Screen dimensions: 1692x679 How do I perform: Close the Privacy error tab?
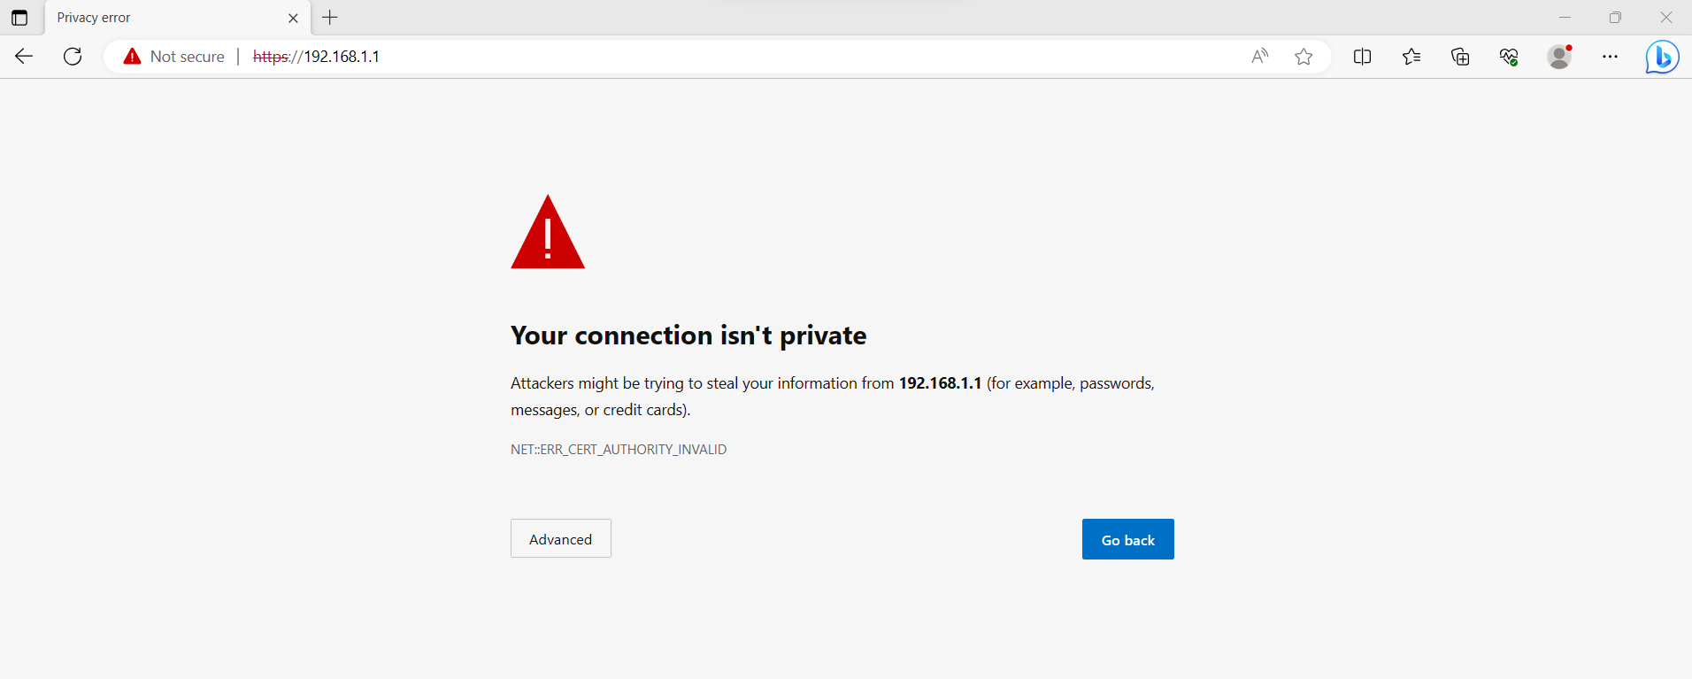(x=294, y=18)
